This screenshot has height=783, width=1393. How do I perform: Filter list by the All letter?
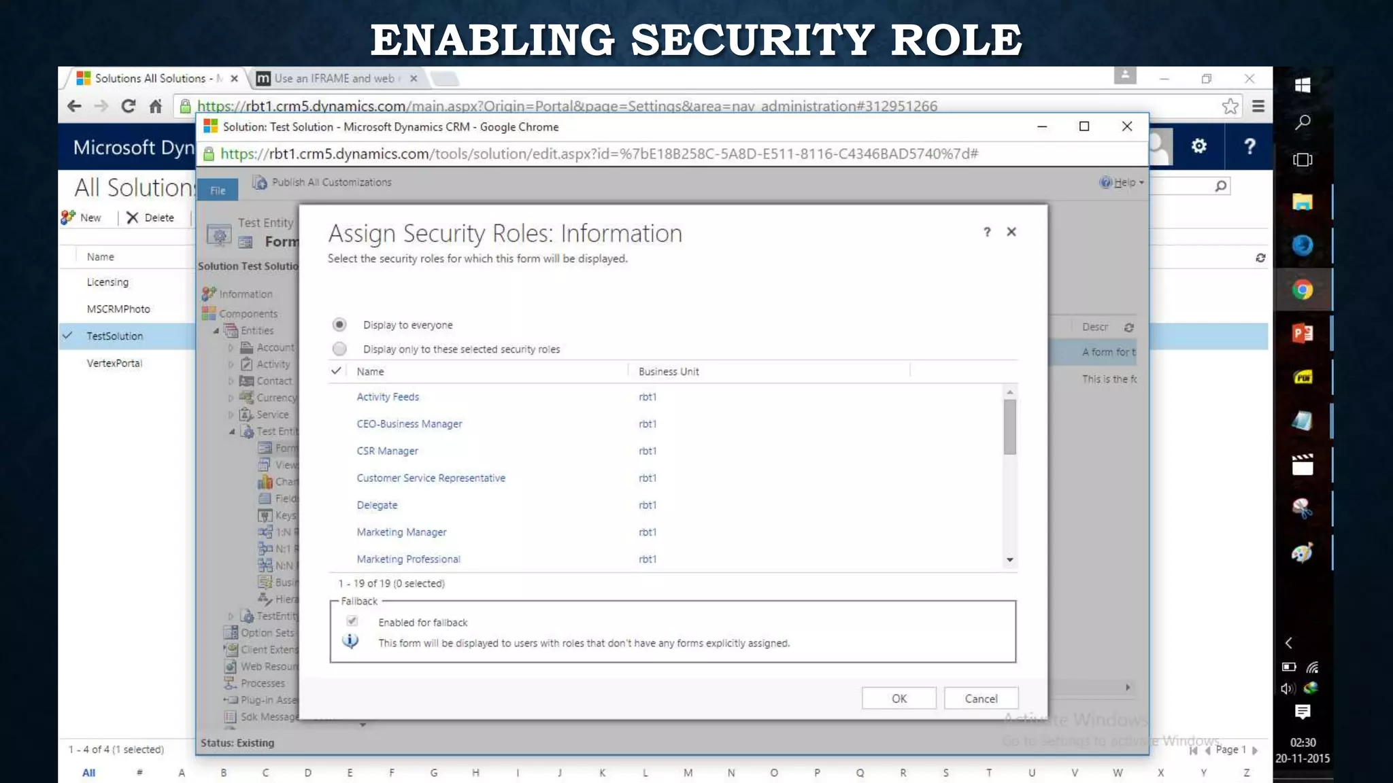(x=89, y=773)
